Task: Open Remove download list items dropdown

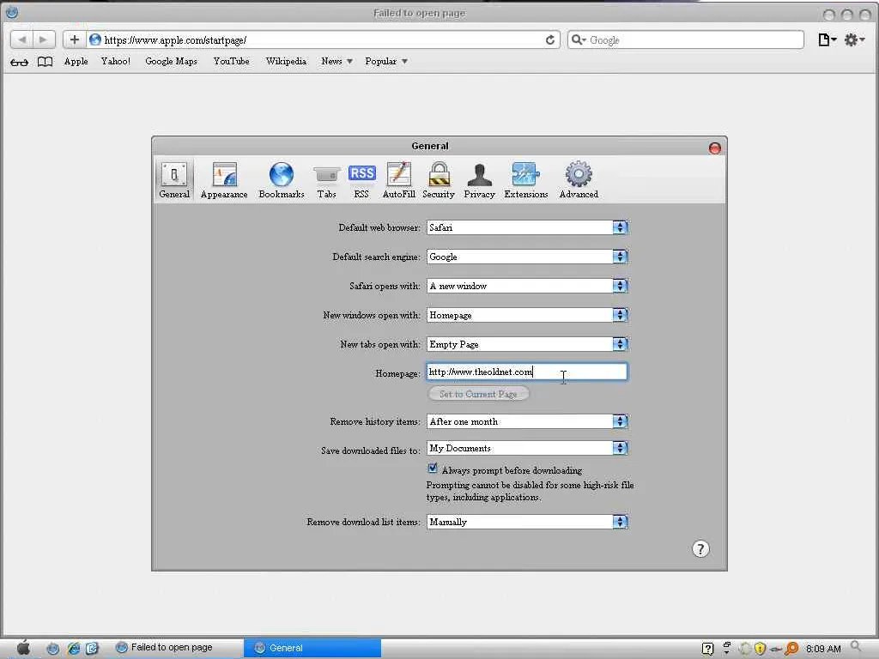Action: point(527,522)
